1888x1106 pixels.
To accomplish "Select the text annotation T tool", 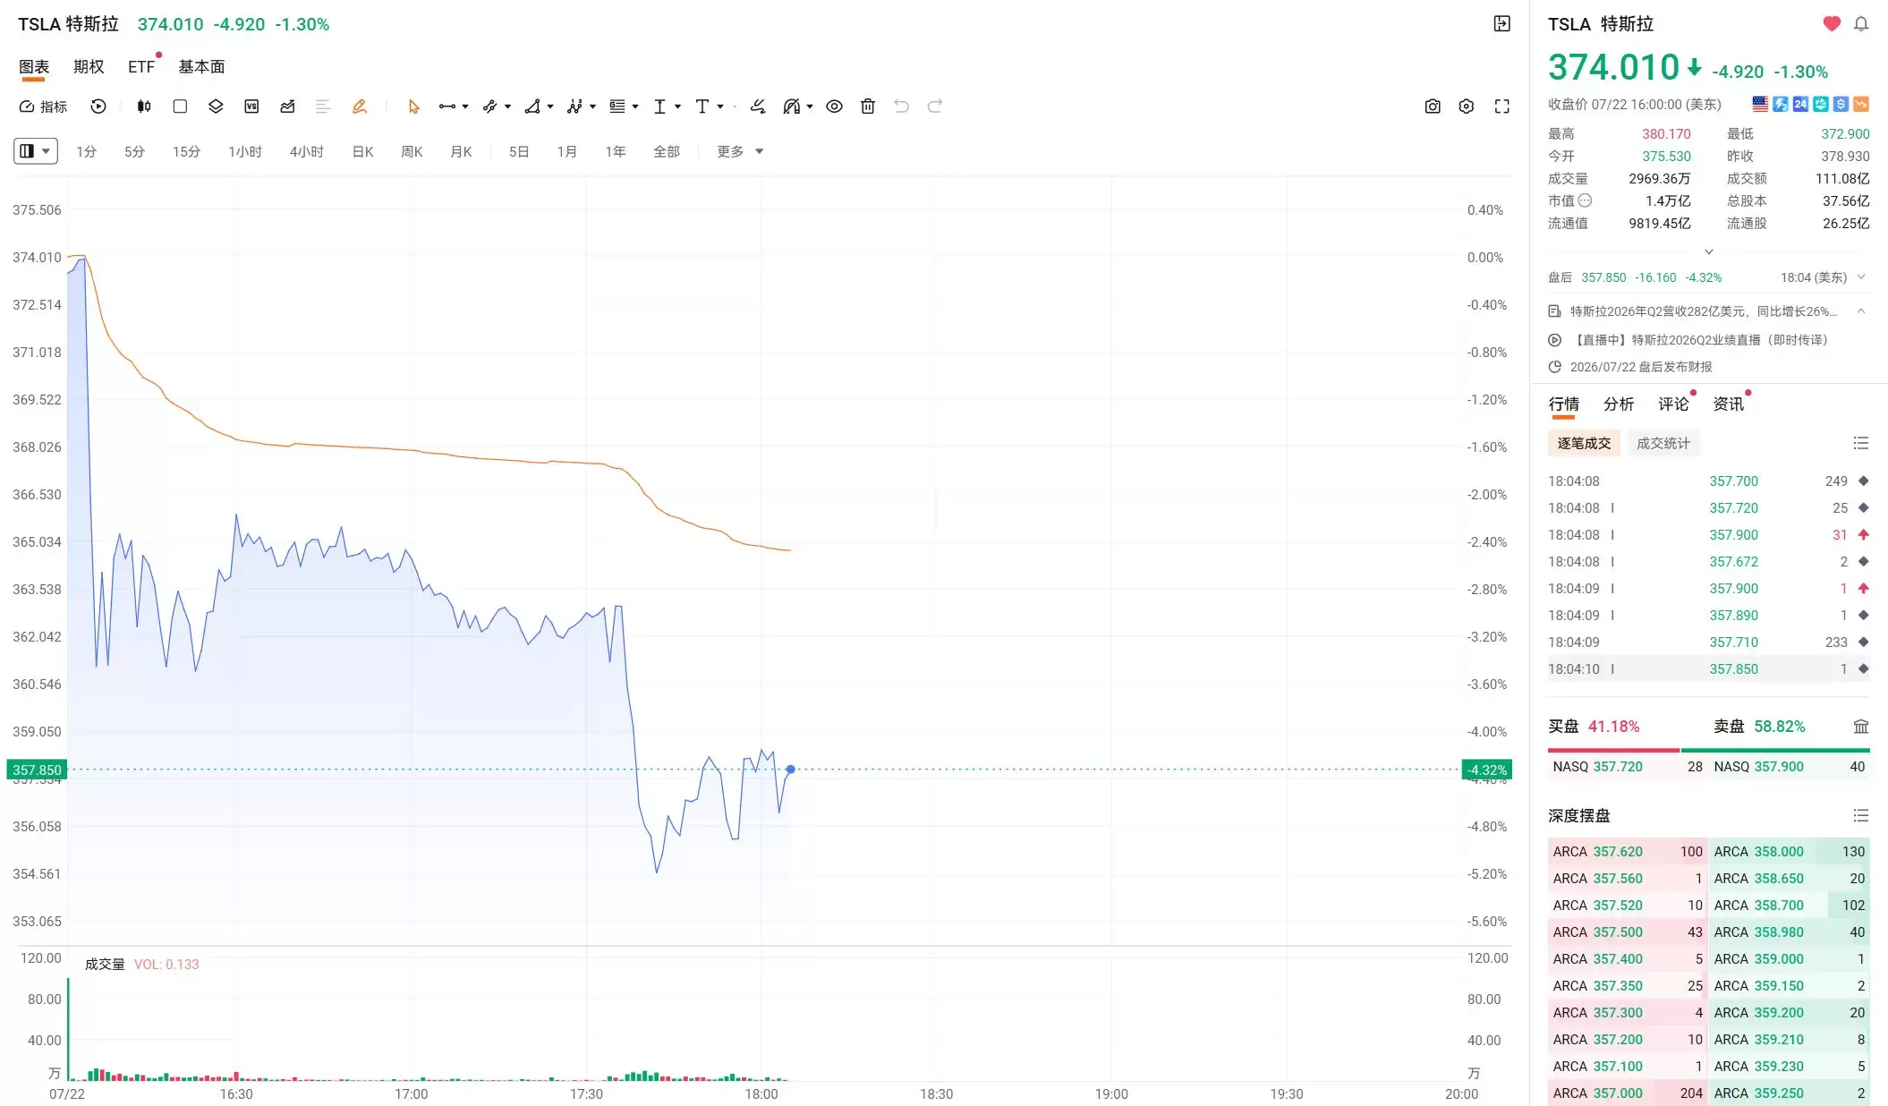I will [x=702, y=106].
